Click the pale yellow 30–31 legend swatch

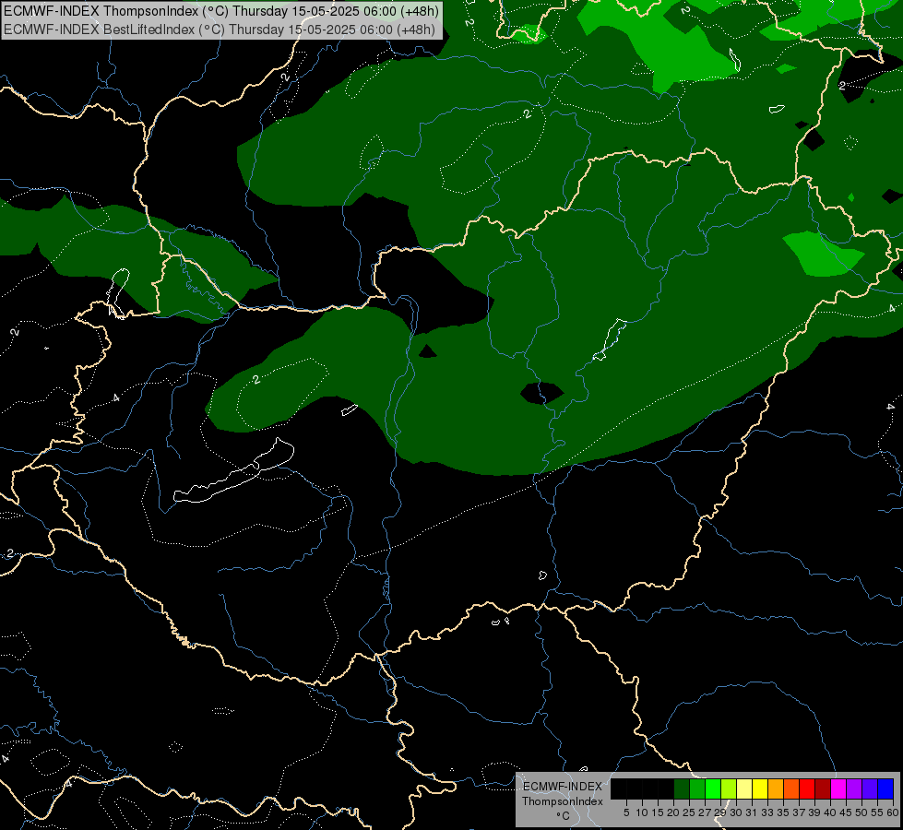pyautogui.click(x=744, y=788)
